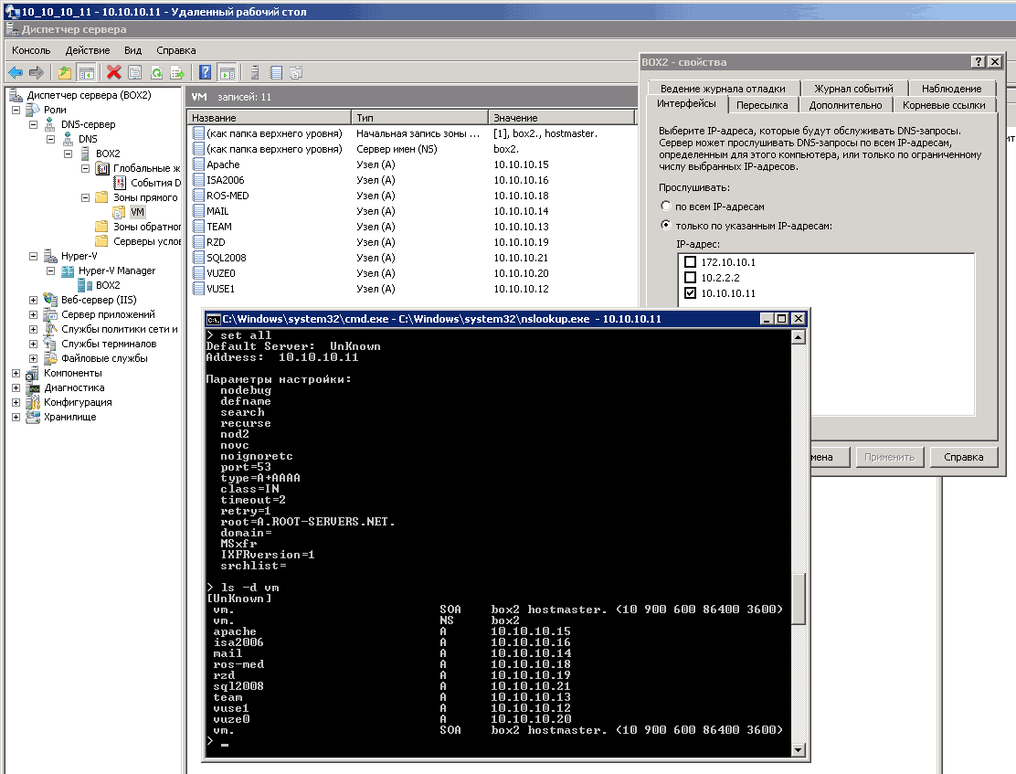The width and height of the screenshot is (1016, 774).
Task: Sort list by Тип column header
Action: pos(420,118)
